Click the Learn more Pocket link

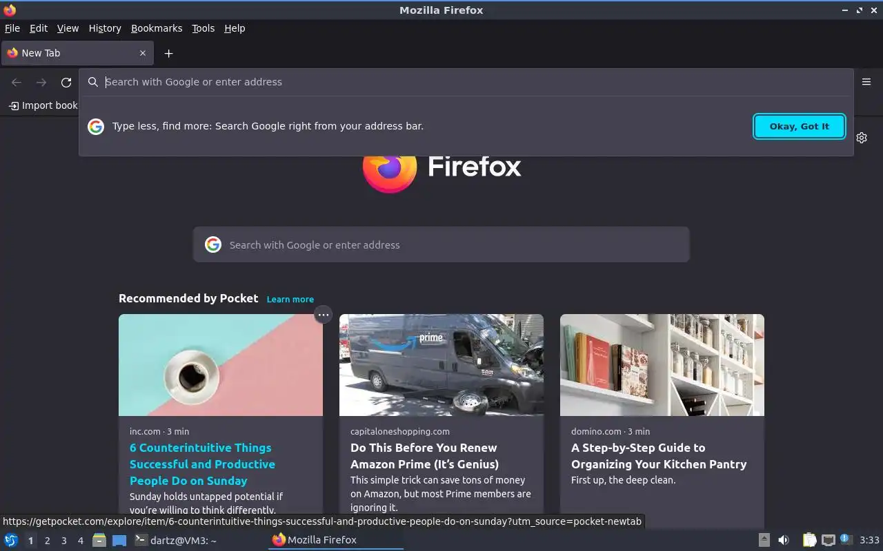pyautogui.click(x=290, y=299)
